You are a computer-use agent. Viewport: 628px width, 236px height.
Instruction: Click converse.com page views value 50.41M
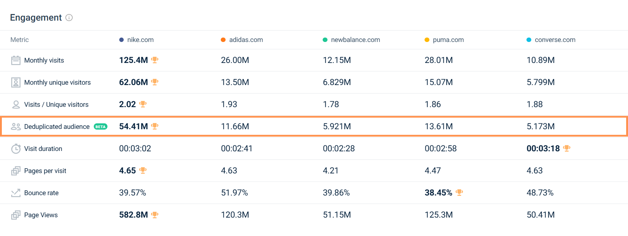coord(541,215)
